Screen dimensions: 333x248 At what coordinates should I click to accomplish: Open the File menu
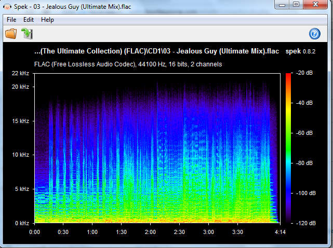(11, 20)
